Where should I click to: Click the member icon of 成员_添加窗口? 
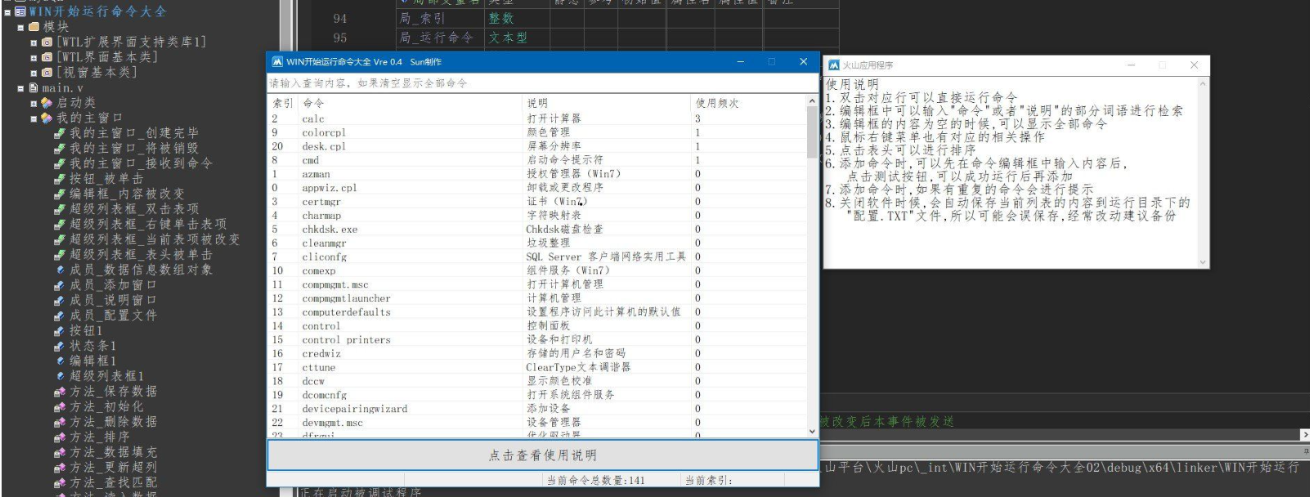pos(60,284)
